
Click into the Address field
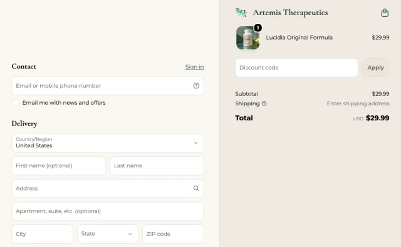click(x=108, y=189)
